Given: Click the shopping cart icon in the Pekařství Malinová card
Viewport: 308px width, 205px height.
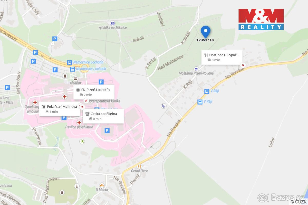Looking at the screenshot, I should pos(44,107).
